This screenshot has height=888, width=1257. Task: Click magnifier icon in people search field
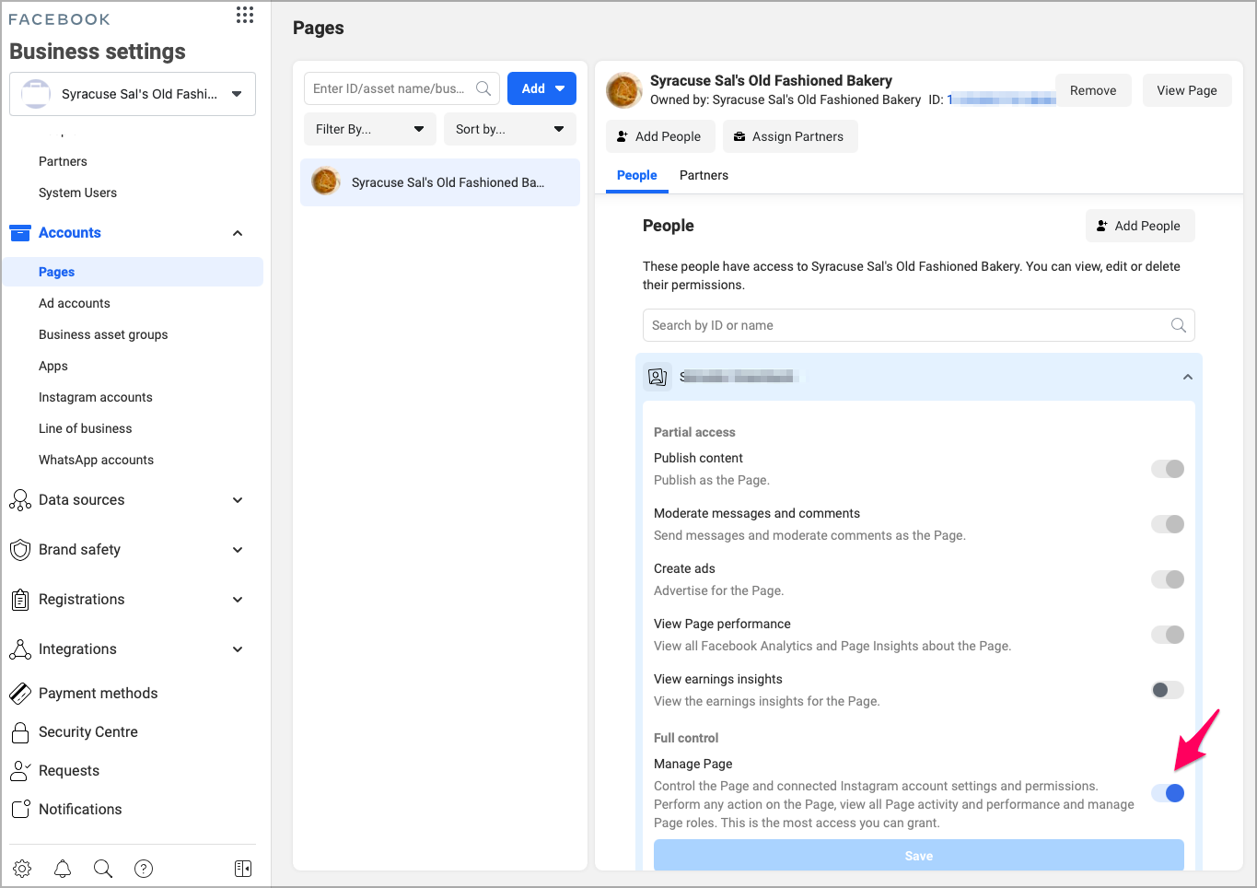point(1179,325)
